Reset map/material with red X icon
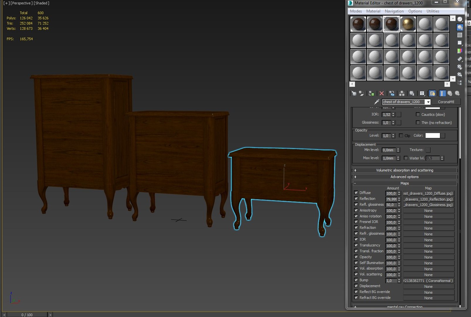This screenshot has height=317, width=471. click(x=382, y=93)
